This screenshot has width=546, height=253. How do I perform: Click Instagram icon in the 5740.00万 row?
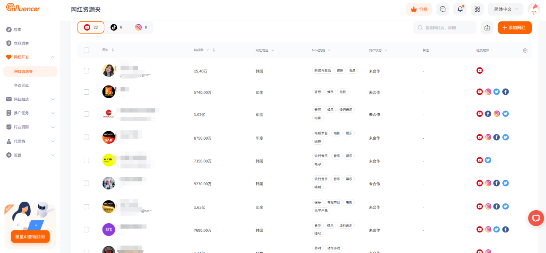click(x=488, y=92)
